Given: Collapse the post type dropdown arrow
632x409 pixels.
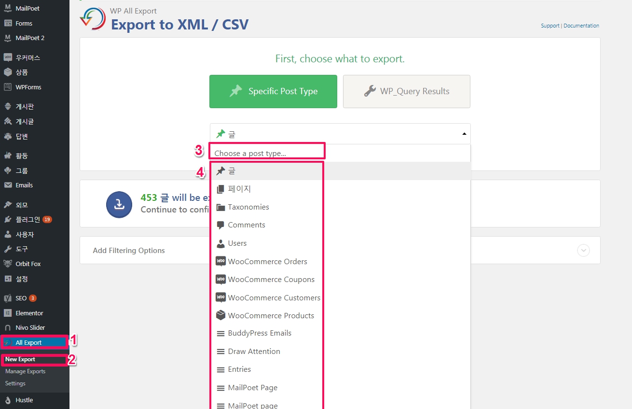Looking at the screenshot, I should coord(464,134).
